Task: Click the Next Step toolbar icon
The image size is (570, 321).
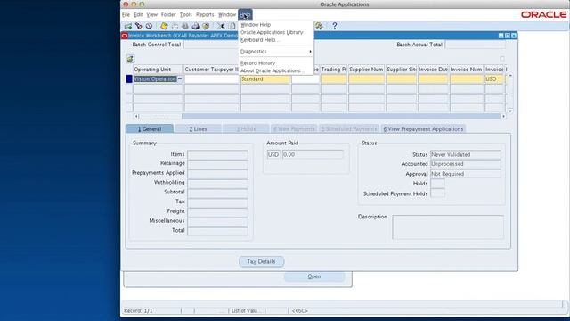Action: (x=175, y=26)
